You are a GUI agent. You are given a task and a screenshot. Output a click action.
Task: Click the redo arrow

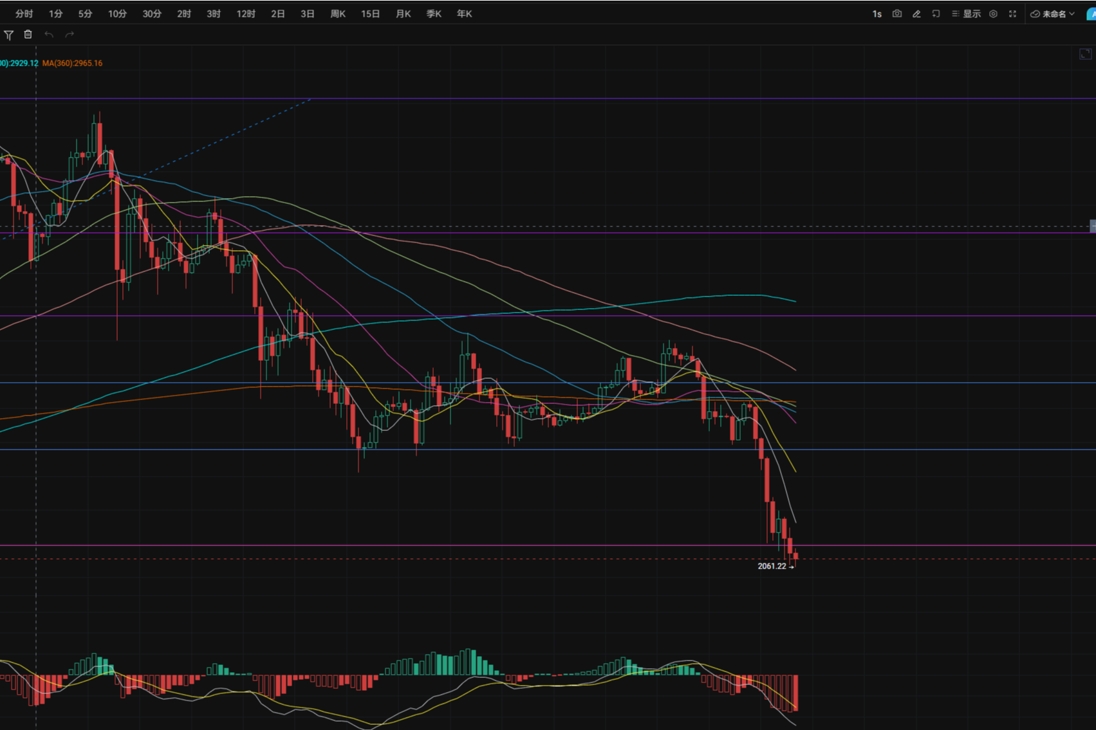[x=70, y=35]
